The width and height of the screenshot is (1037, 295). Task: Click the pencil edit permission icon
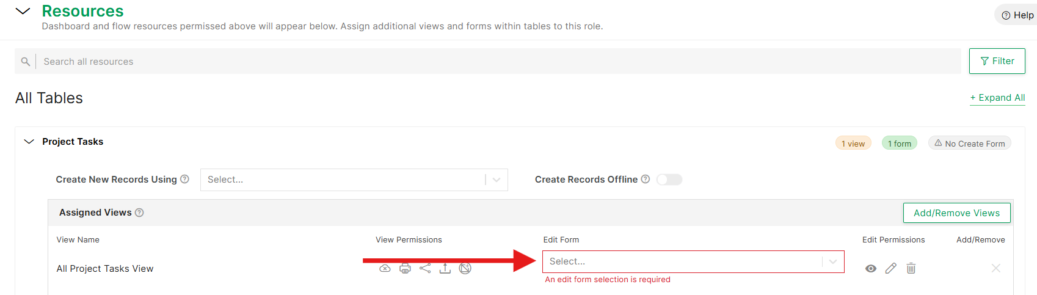891,268
